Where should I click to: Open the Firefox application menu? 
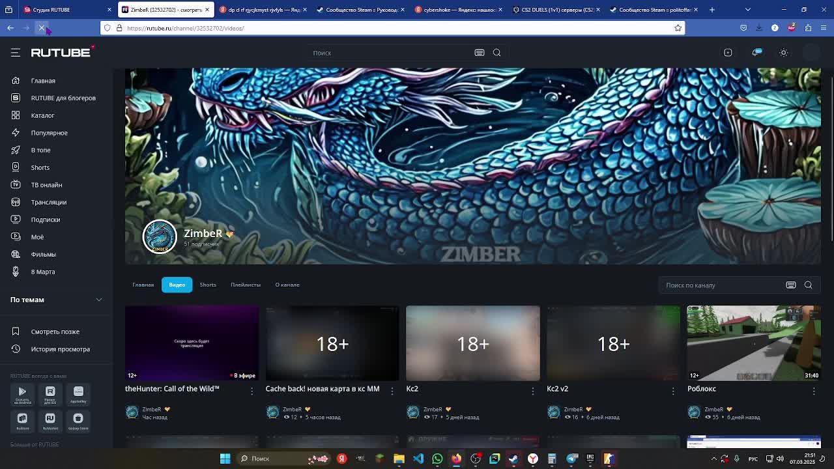(x=824, y=28)
